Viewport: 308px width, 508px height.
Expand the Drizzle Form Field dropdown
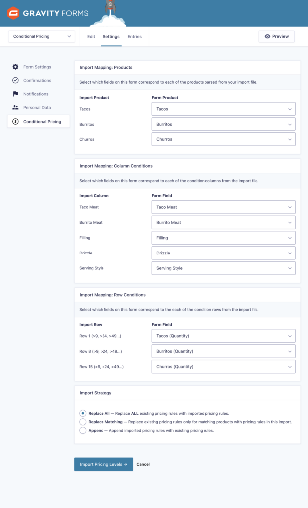(x=223, y=253)
